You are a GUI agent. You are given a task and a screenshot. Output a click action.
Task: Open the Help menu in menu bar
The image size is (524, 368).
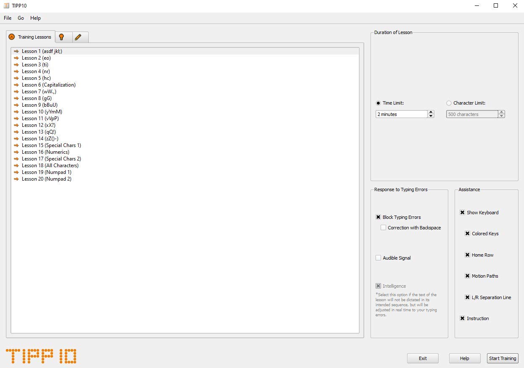pyautogui.click(x=36, y=18)
